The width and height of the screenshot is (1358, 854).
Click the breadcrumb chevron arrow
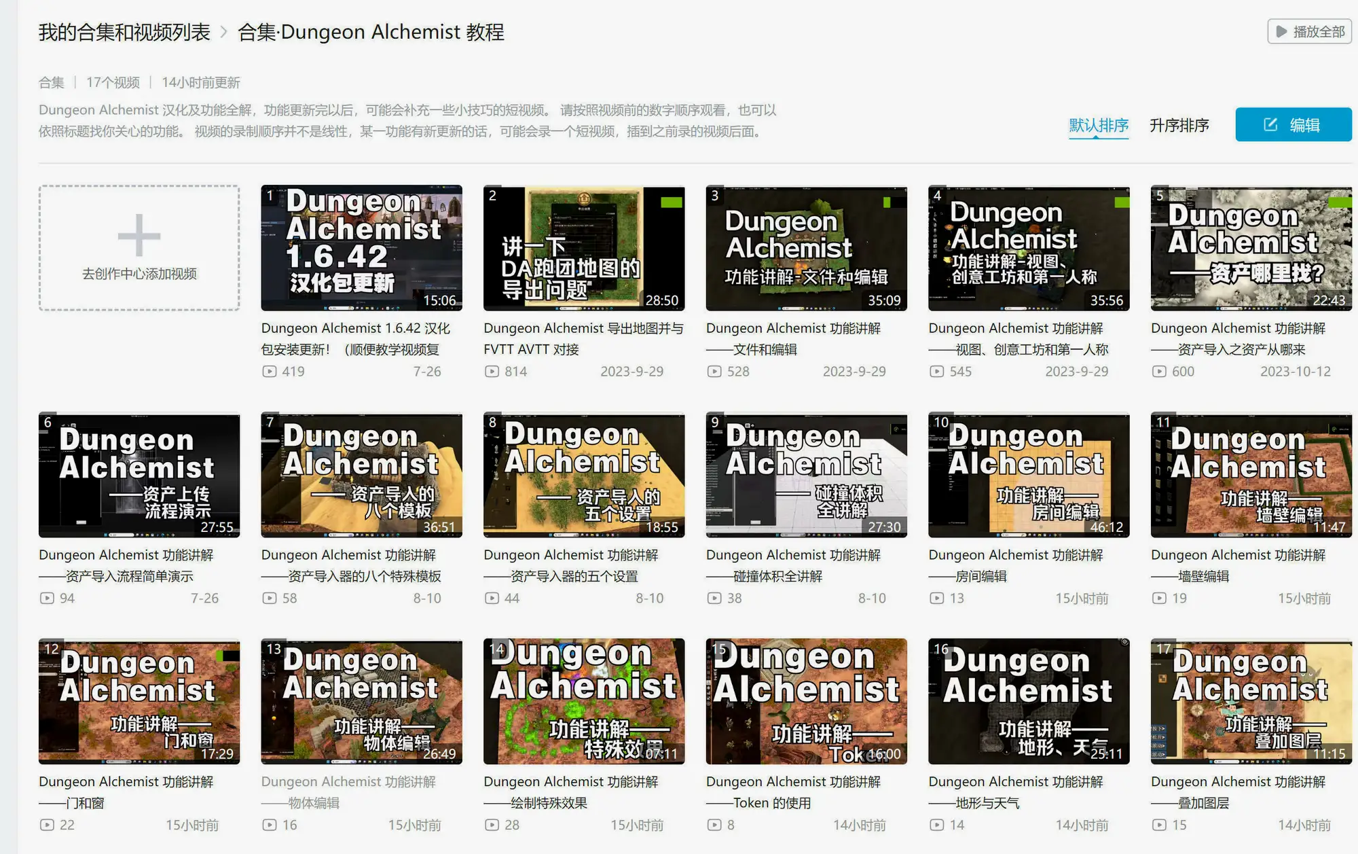point(224,32)
